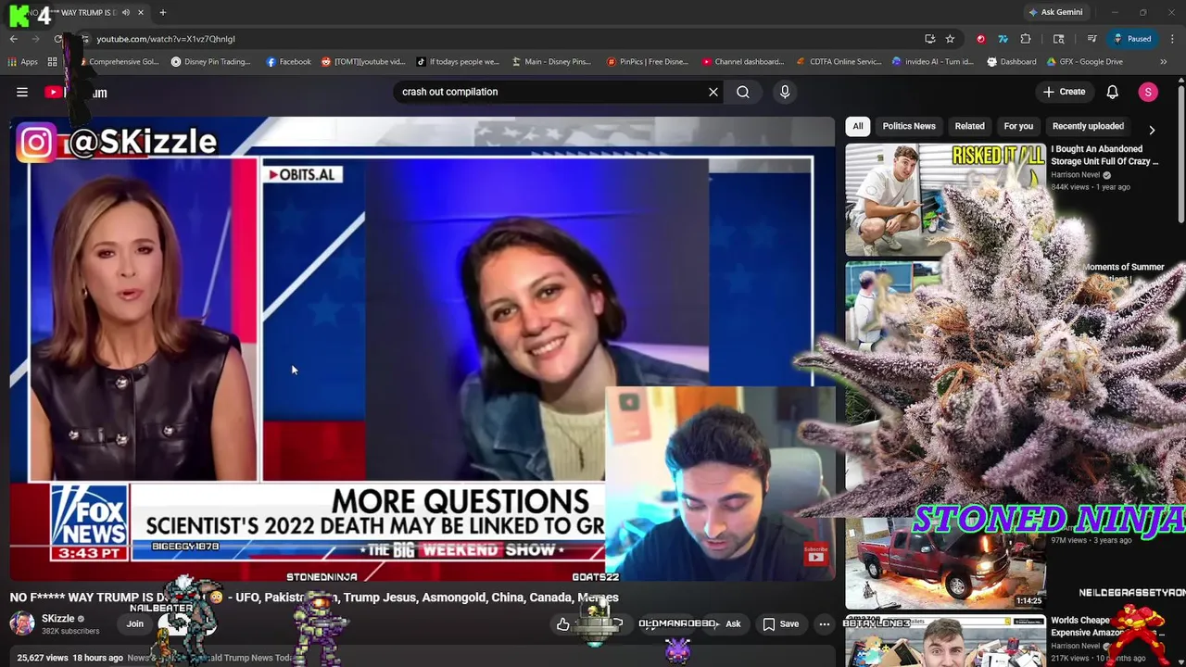Viewport: 1186px width, 667px height.
Task: Open the Create menu
Action: click(1064, 92)
